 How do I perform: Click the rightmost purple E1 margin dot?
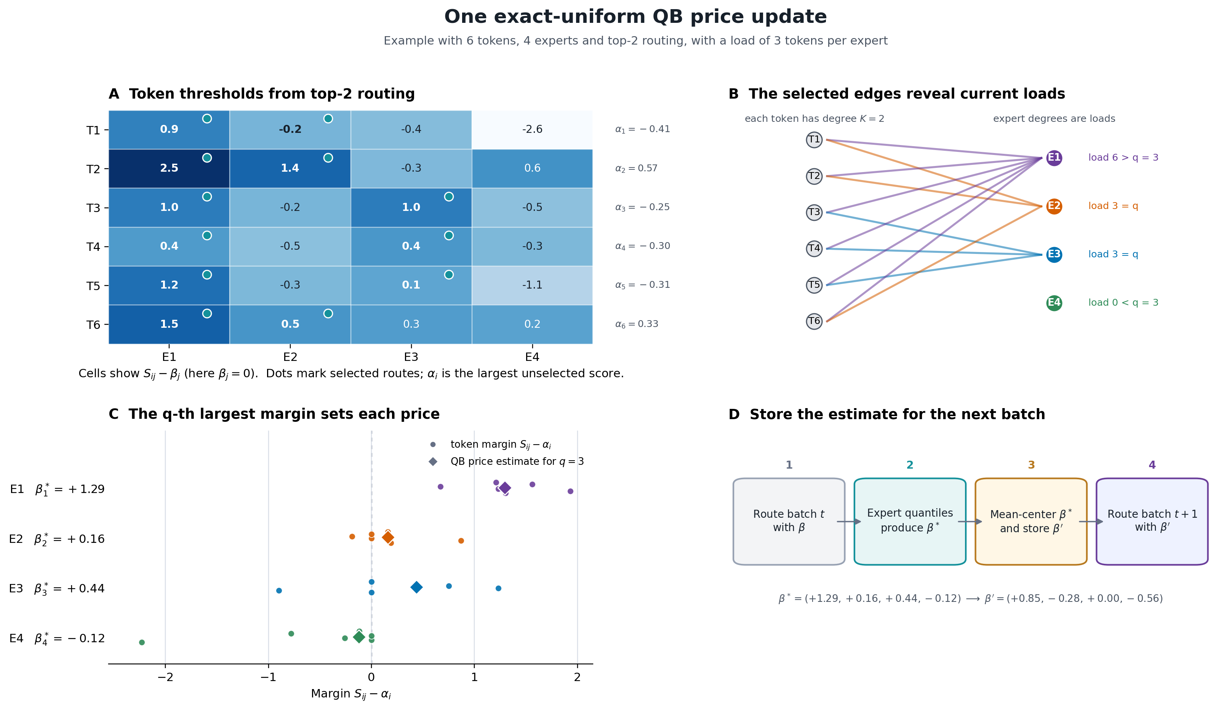coord(570,491)
